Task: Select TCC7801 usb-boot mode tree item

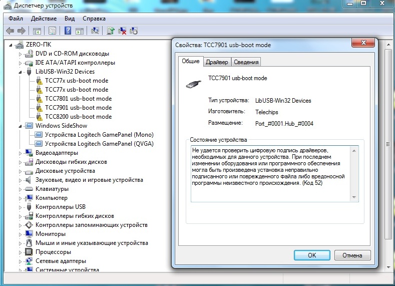Action: 78,99
